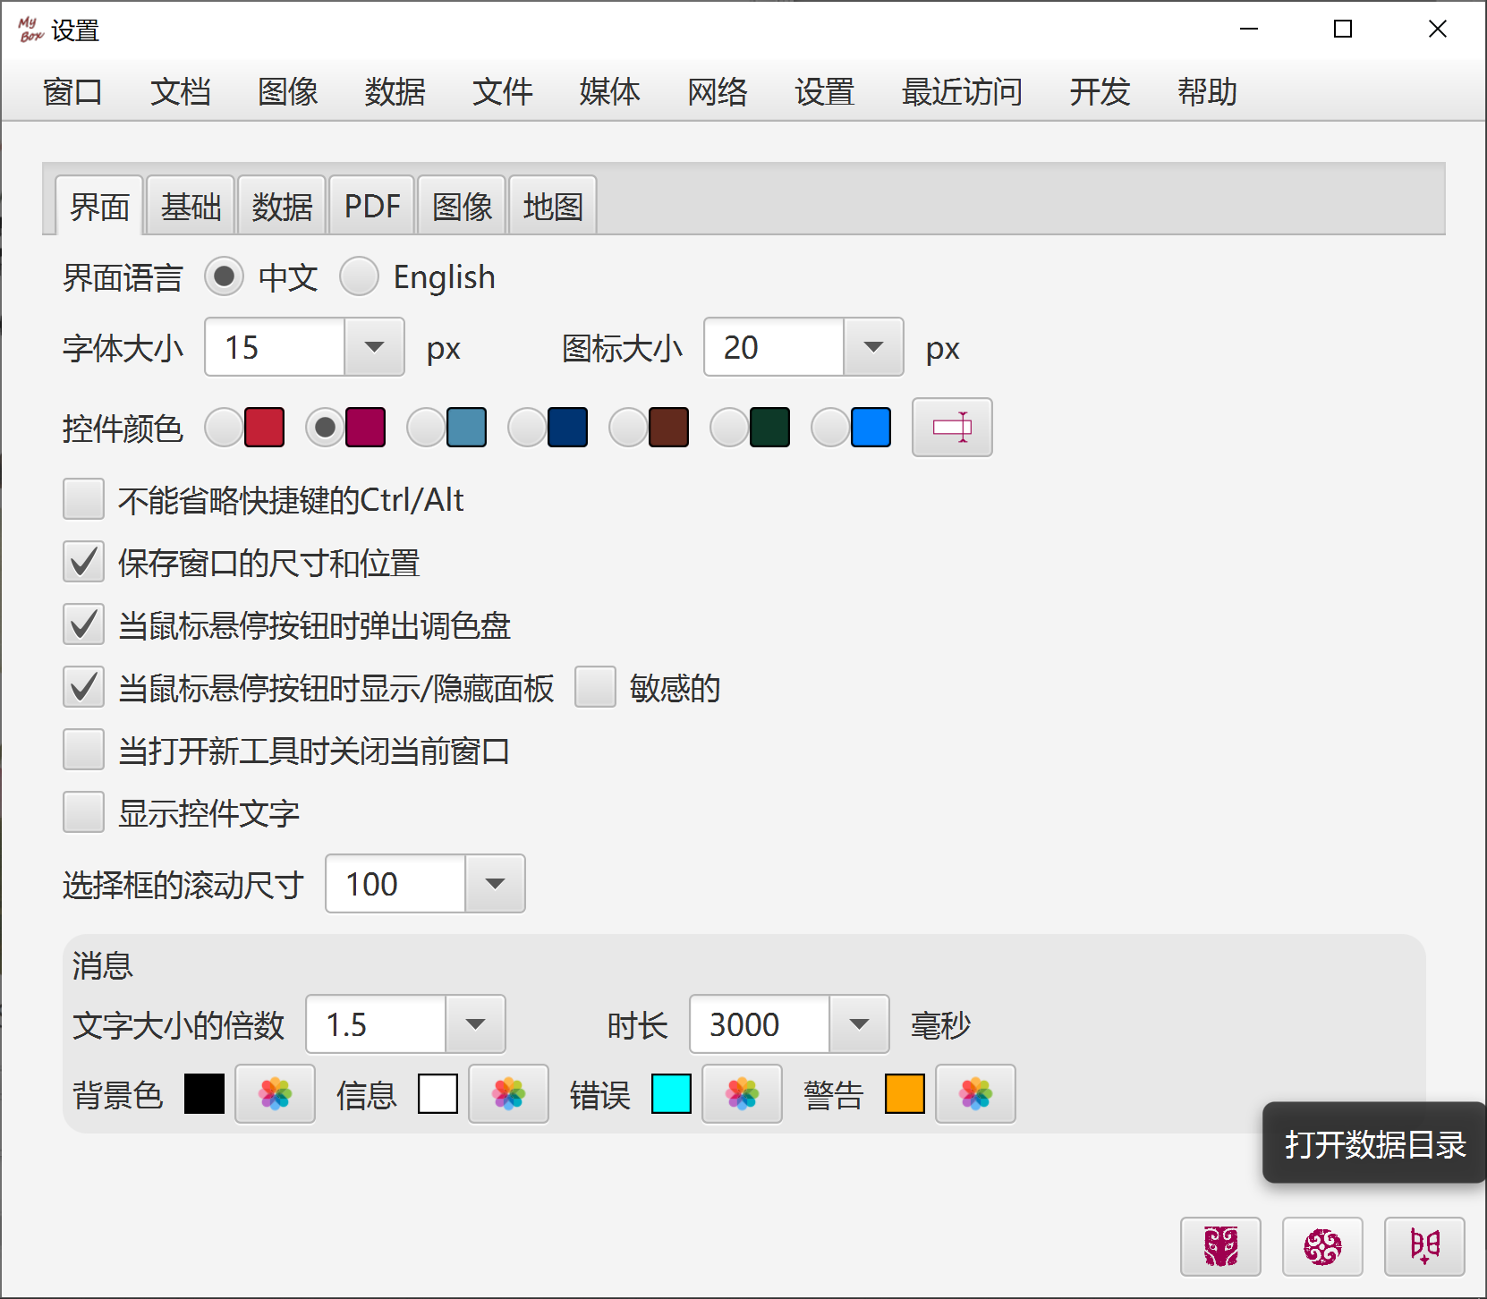This screenshot has height=1299, width=1487.
Task: Expand the 时长 duration dropdown
Action: point(859,1024)
